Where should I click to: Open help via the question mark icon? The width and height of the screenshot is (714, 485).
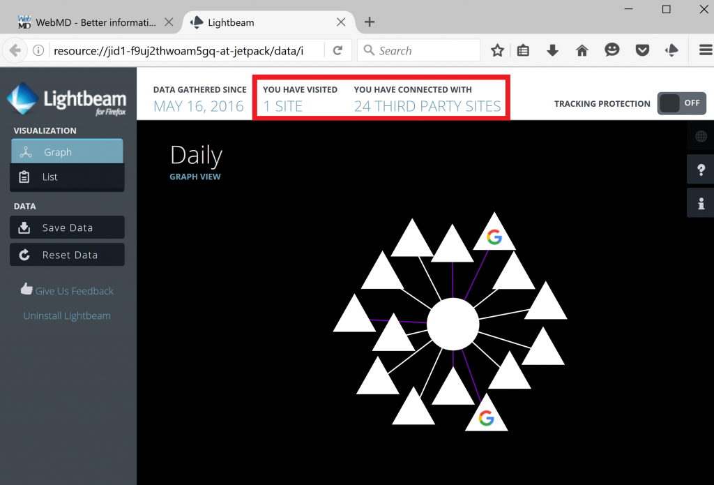pyautogui.click(x=701, y=170)
